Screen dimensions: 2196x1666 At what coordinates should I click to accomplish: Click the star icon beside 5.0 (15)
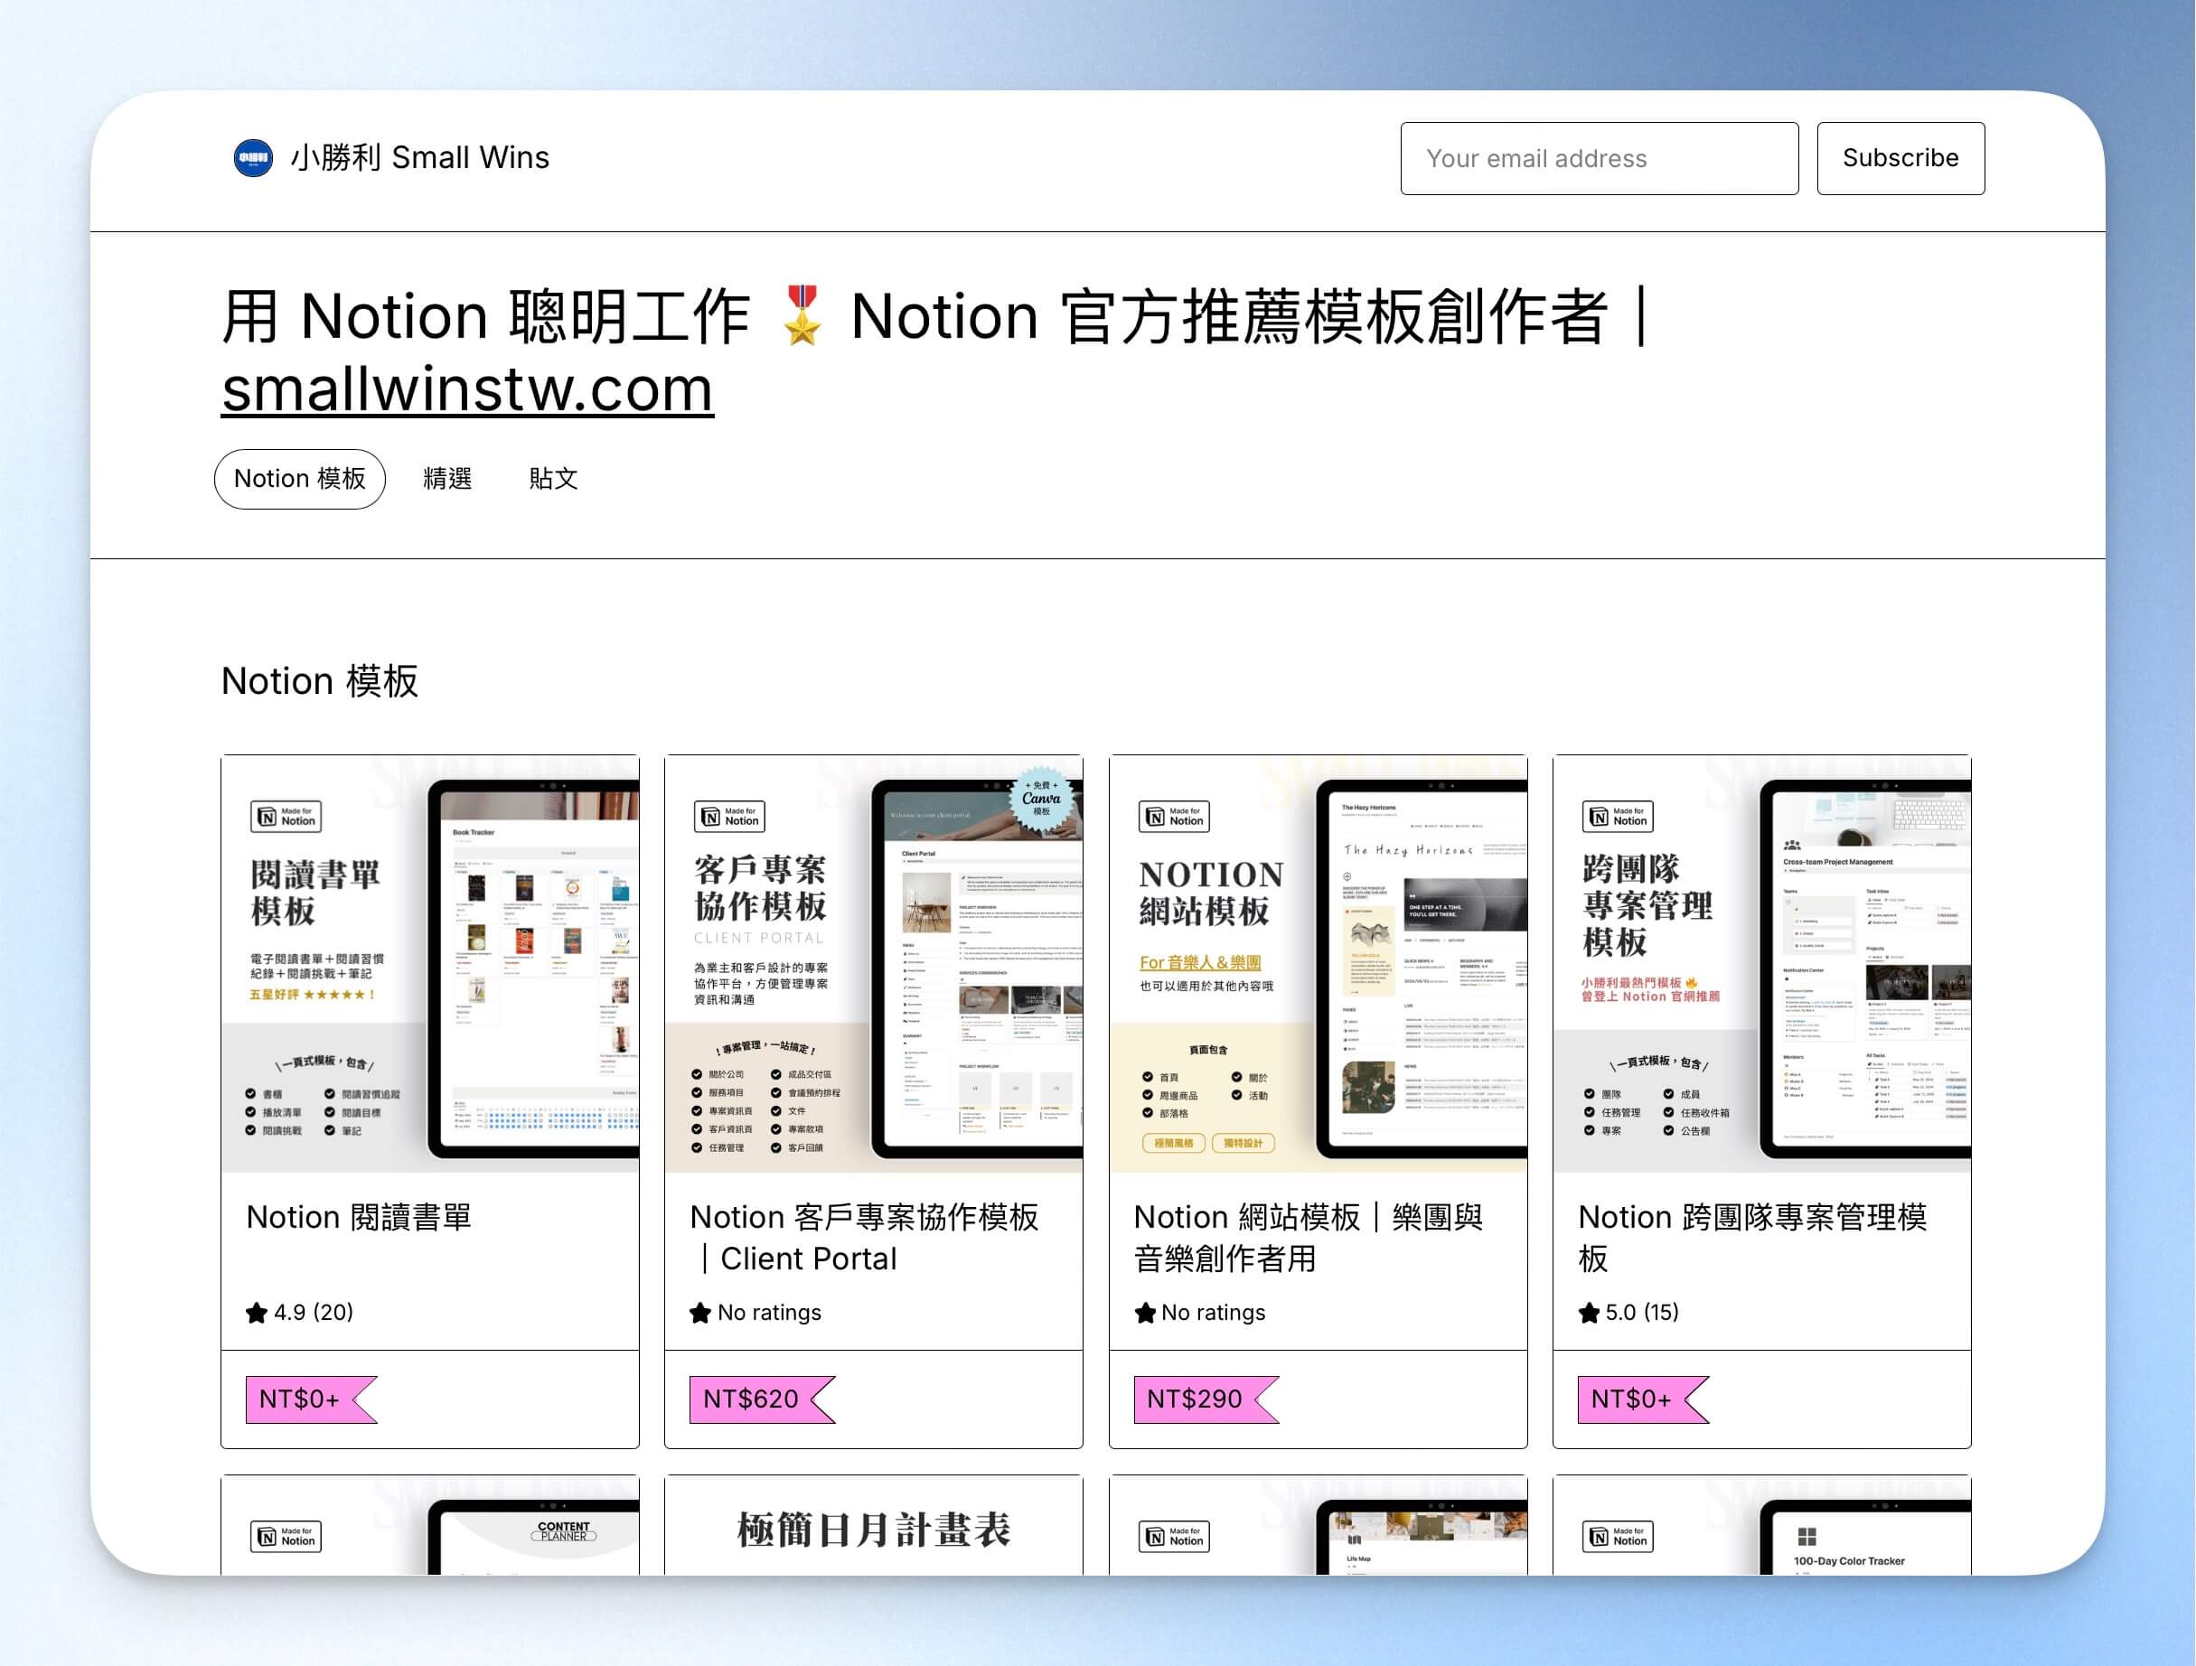coord(1590,1313)
